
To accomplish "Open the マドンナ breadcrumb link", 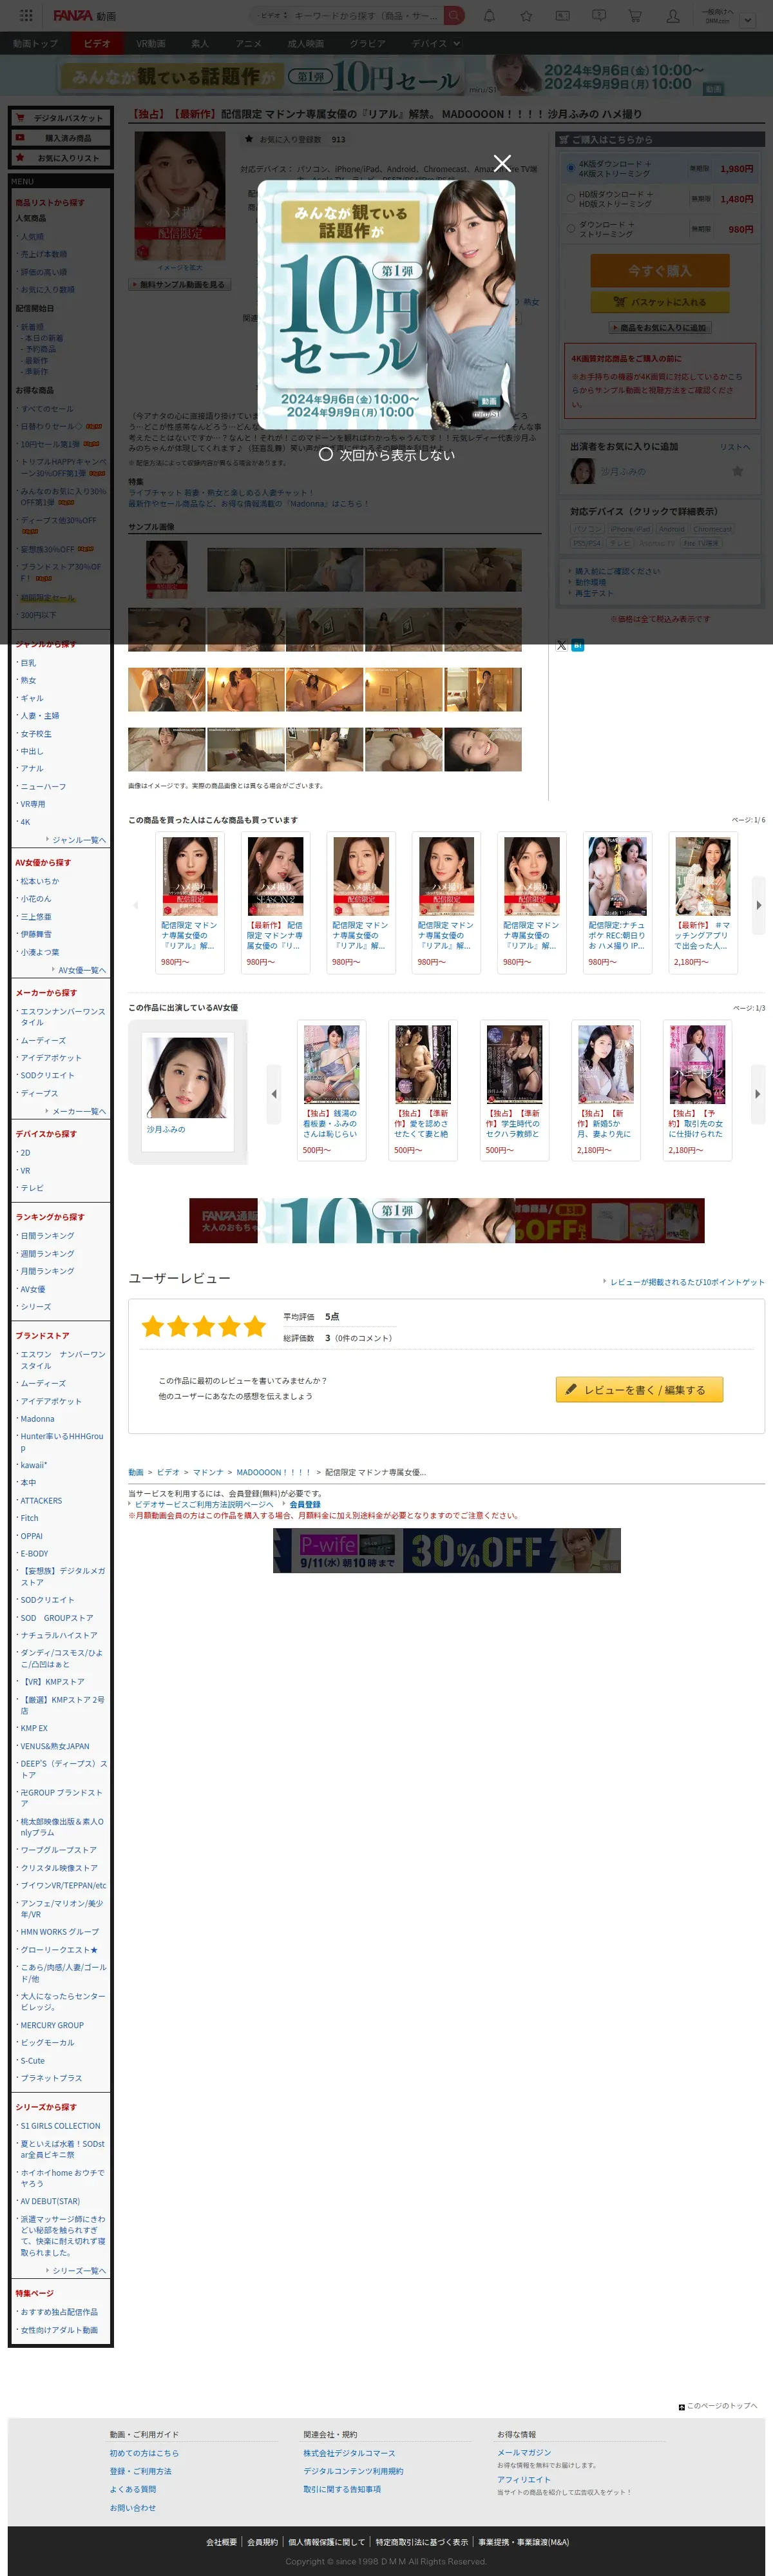I will (208, 1471).
